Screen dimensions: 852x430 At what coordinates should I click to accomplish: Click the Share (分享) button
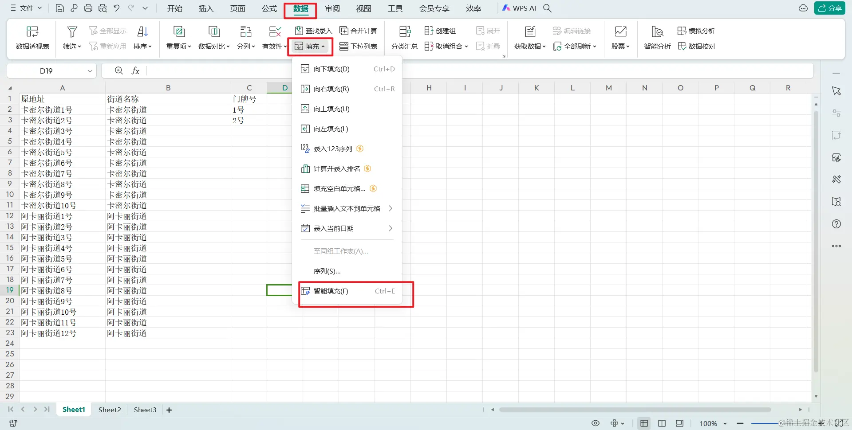pos(829,8)
